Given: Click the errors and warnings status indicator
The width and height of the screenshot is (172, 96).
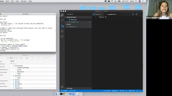Looking at the screenshot, I should (x=72, y=91).
